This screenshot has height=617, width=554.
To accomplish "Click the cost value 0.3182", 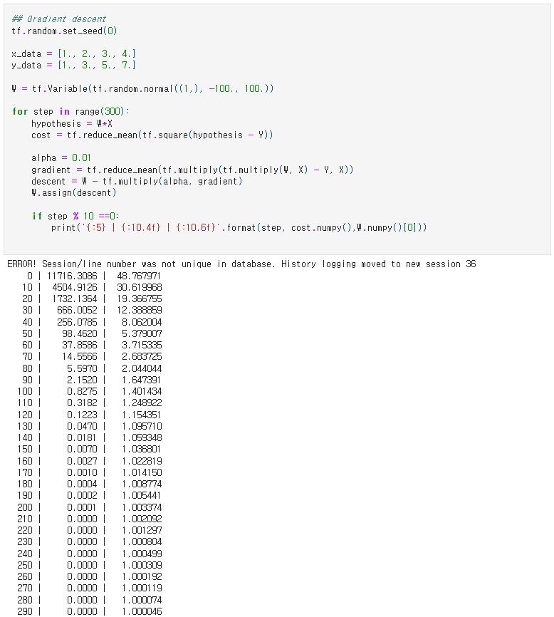I will pyautogui.click(x=82, y=403).
